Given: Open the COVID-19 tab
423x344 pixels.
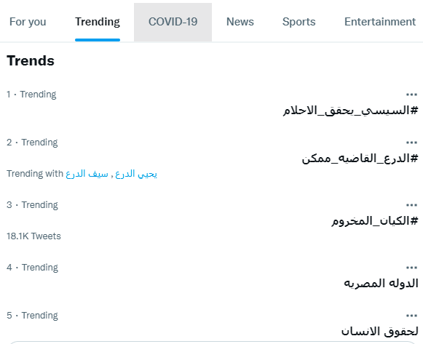Looking at the screenshot, I should point(173,22).
